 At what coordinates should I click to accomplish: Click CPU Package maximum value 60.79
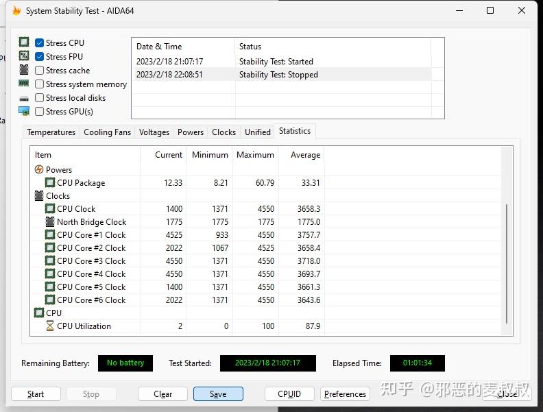click(265, 183)
